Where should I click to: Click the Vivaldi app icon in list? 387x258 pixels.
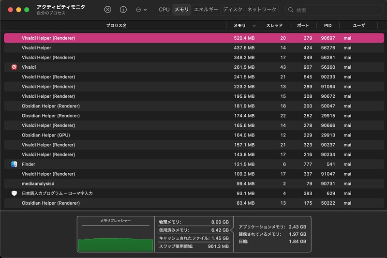14,67
